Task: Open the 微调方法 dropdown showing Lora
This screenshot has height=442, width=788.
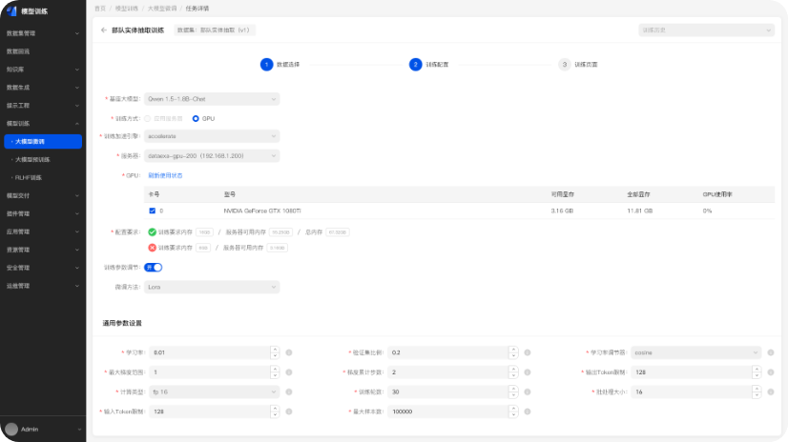Action: 212,286
